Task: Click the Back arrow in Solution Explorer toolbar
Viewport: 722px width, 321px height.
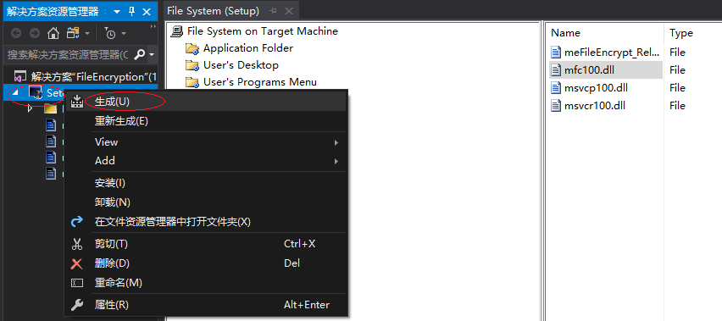Action: point(16,33)
